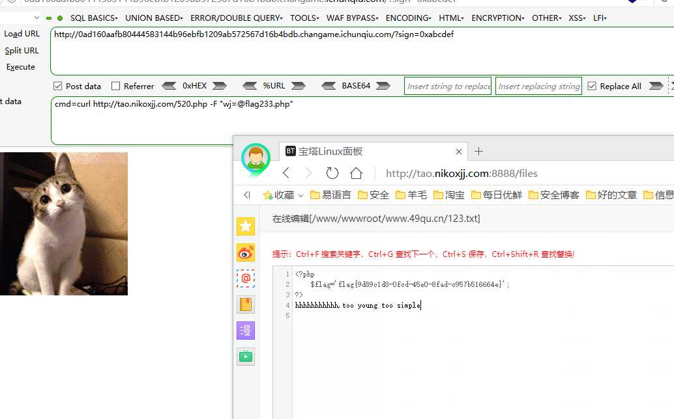Click Split URL
Viewport: 674px width, 419px height.
pyautogui.click(x=22, y=51)
